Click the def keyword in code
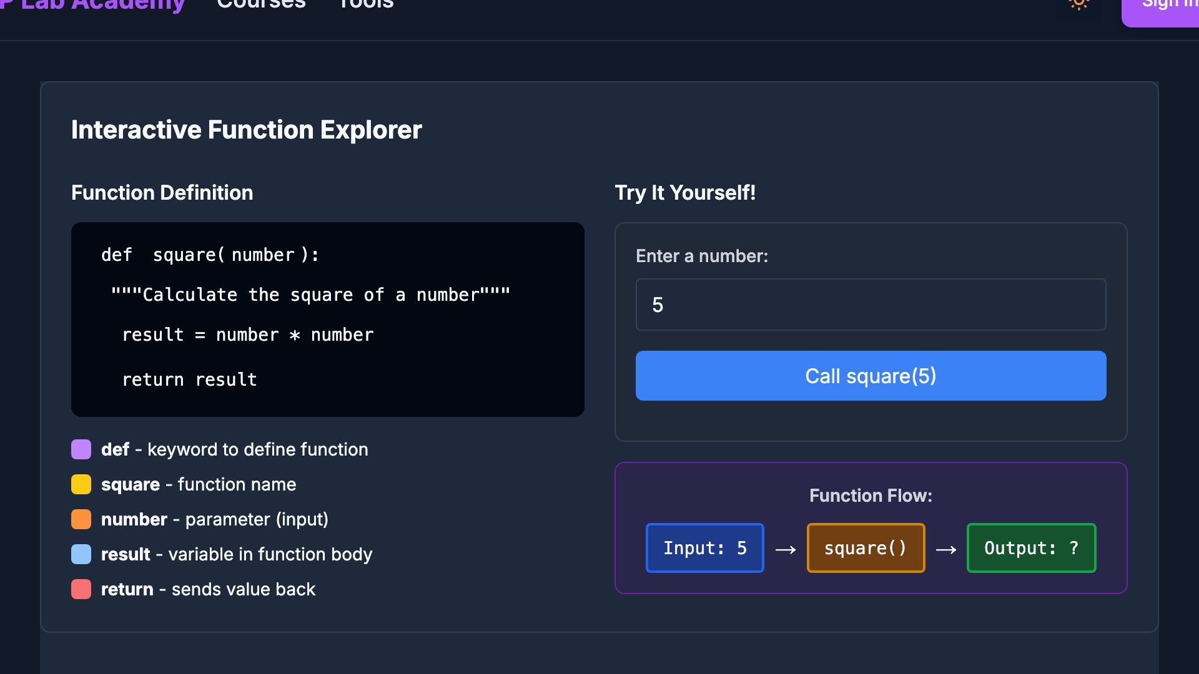The height and width of the screenshot is (674, 1199). point(117,255)
